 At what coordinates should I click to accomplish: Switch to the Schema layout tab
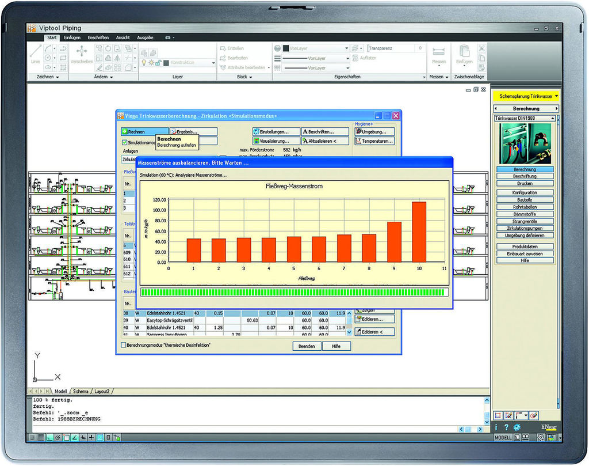(81, 391)
